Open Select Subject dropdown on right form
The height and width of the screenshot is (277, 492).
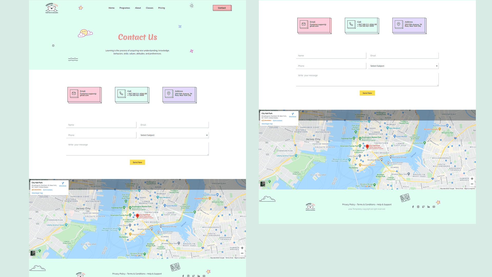(404, 66)
